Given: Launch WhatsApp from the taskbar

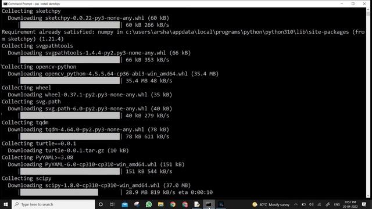Looking at the screenshot, I should click(149, 204).
